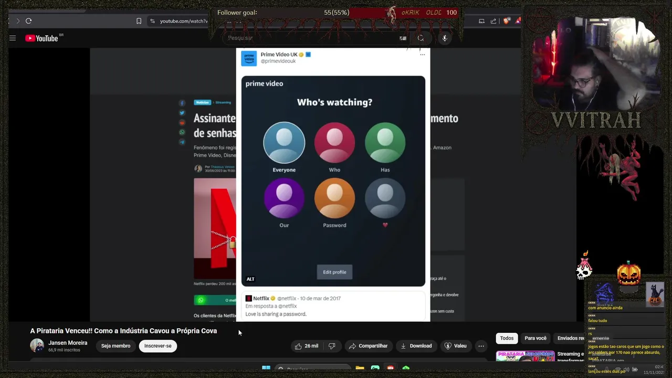Open File Explorer from the taskbar
This screenshot has height=378, width=672.
click(x=360, y=369)
